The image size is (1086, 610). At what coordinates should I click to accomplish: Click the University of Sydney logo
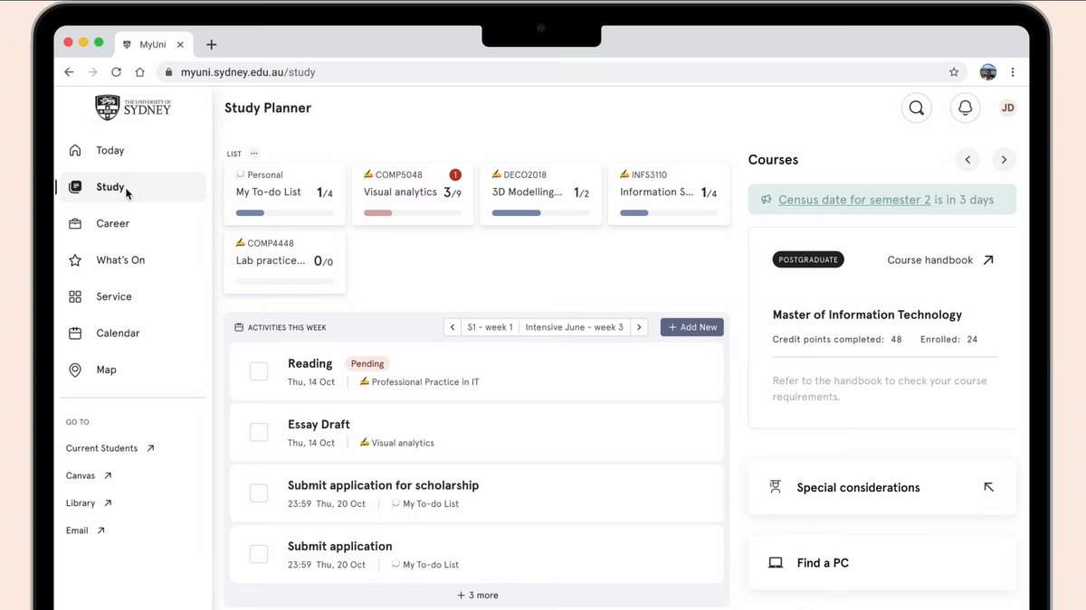tap(133, 108)
